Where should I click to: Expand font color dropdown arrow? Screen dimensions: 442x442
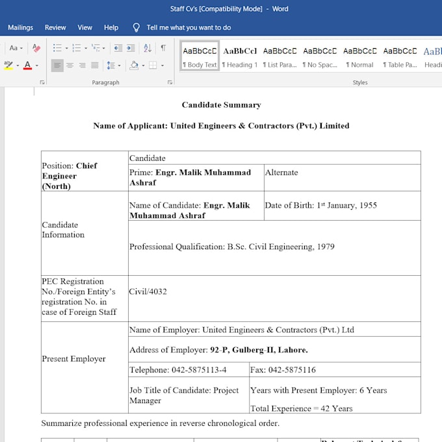coord(36,66)
